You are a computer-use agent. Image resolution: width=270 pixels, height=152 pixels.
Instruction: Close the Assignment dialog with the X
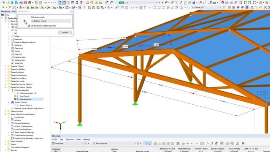(x=72, y=11)
